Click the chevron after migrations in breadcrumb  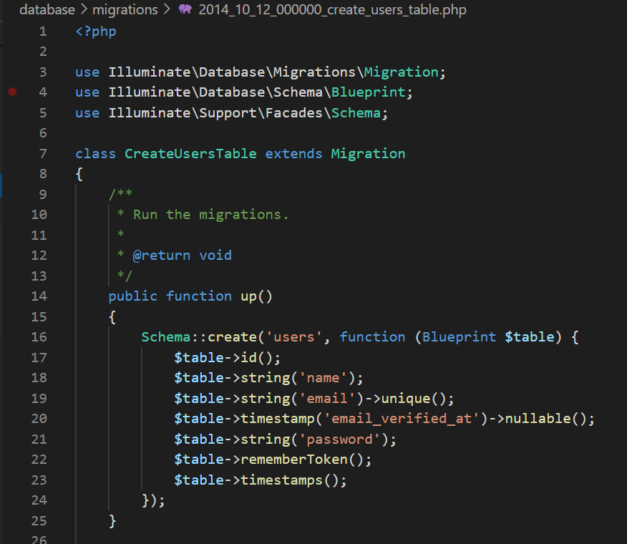point(167,10)
